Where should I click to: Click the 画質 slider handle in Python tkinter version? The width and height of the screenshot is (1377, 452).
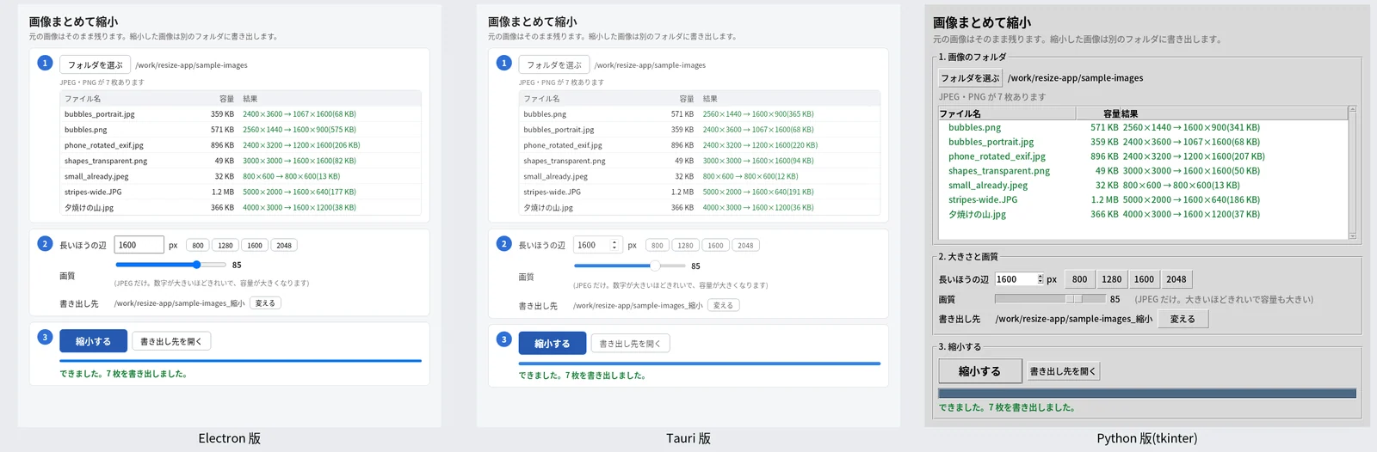(x=1074, y=299)
